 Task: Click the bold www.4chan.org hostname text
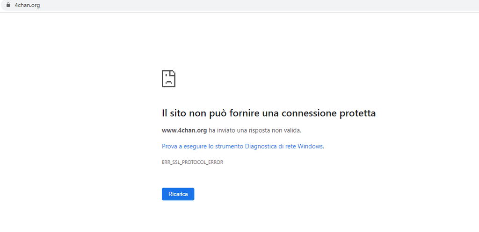(184, 131)
